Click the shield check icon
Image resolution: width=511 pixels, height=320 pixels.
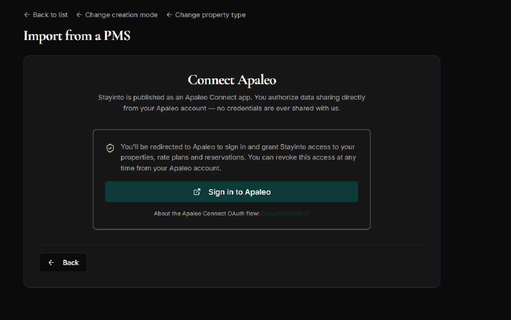(x=110, y=148)
